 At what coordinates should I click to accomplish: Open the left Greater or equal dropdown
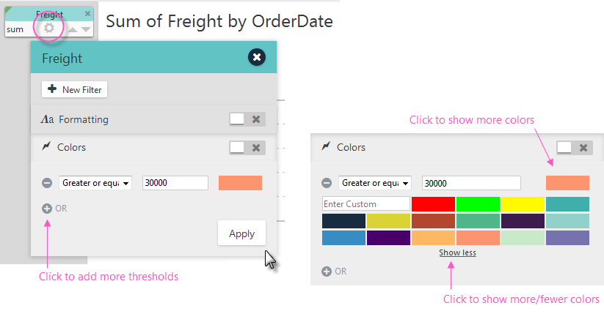pyautogui.click(x=96, y=183)
